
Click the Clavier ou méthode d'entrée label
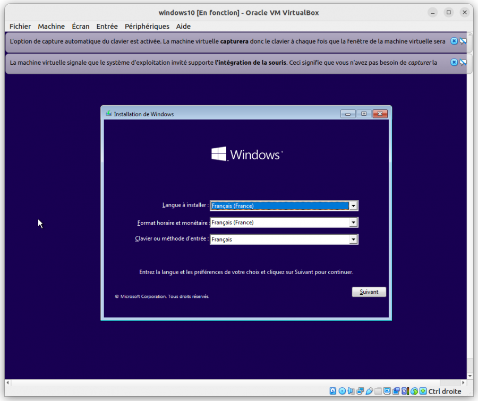tap(172, 238)
